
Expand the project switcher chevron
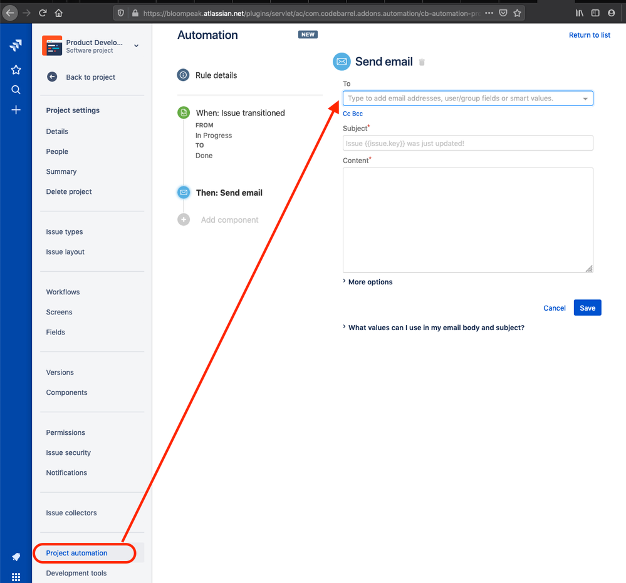click(x=136, y=46)
